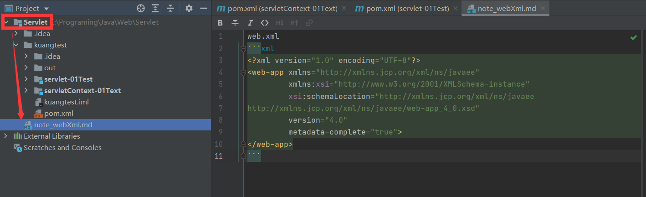Click Collapse All in Project panel
This screenshot has height=197, width=646.
click(x=170, y=8)
